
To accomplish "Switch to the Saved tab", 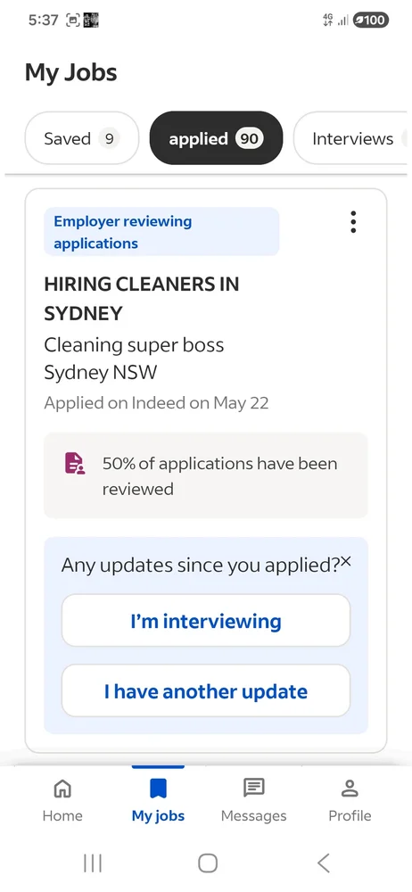I will 82,138.
